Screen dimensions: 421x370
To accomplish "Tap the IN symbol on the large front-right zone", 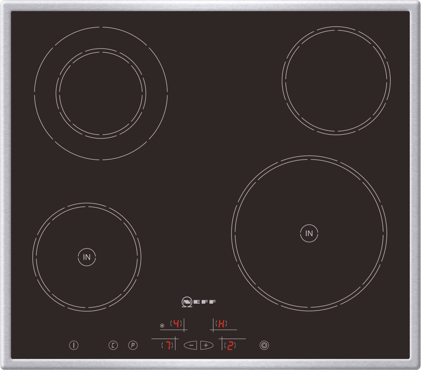I will coord(309,233).
